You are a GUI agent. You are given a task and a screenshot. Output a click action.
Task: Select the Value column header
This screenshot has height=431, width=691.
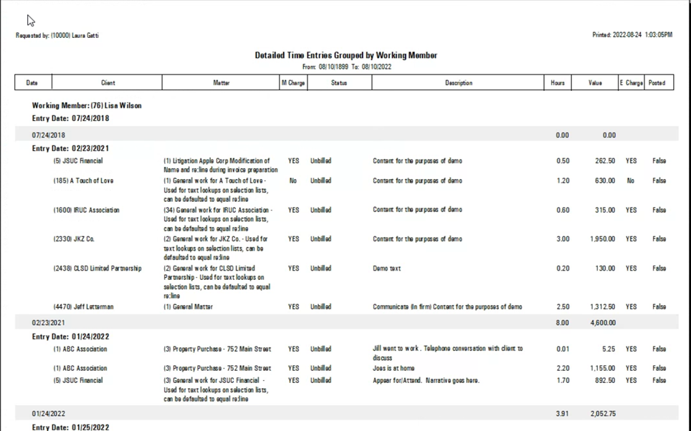point(595,82)
